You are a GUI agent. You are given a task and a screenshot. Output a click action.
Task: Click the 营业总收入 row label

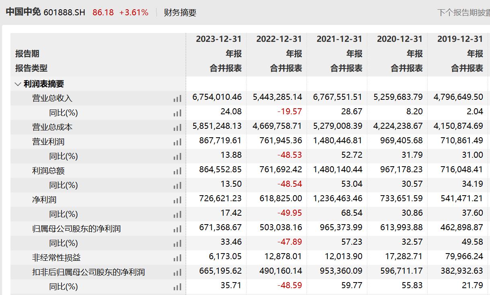pos(52,98)
